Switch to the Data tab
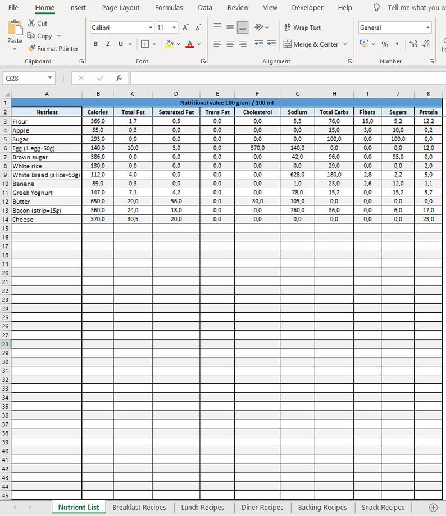This screenshot has width=446, height=516. (x=205, y=7)
